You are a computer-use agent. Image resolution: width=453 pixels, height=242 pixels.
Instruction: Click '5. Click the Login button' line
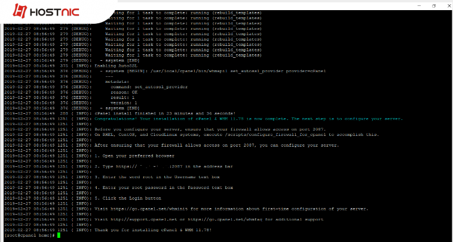click(128, 198)
